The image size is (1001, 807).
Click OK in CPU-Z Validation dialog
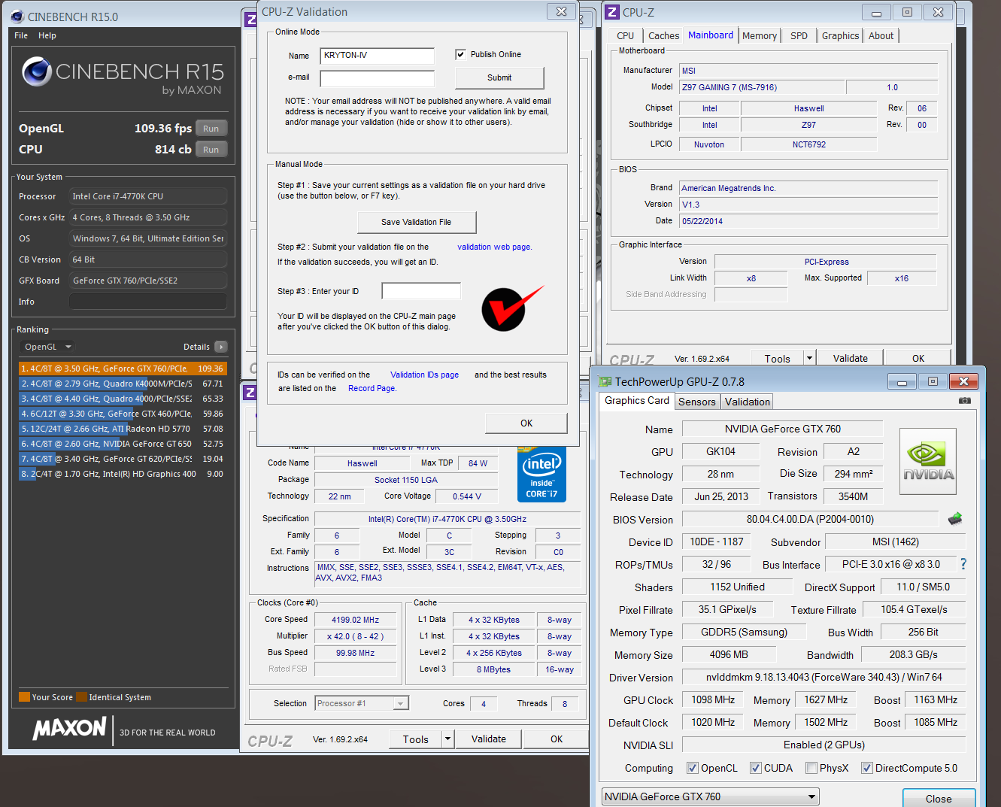tap(526, 423)
